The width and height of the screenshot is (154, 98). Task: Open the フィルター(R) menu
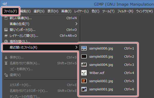point(125,11)
